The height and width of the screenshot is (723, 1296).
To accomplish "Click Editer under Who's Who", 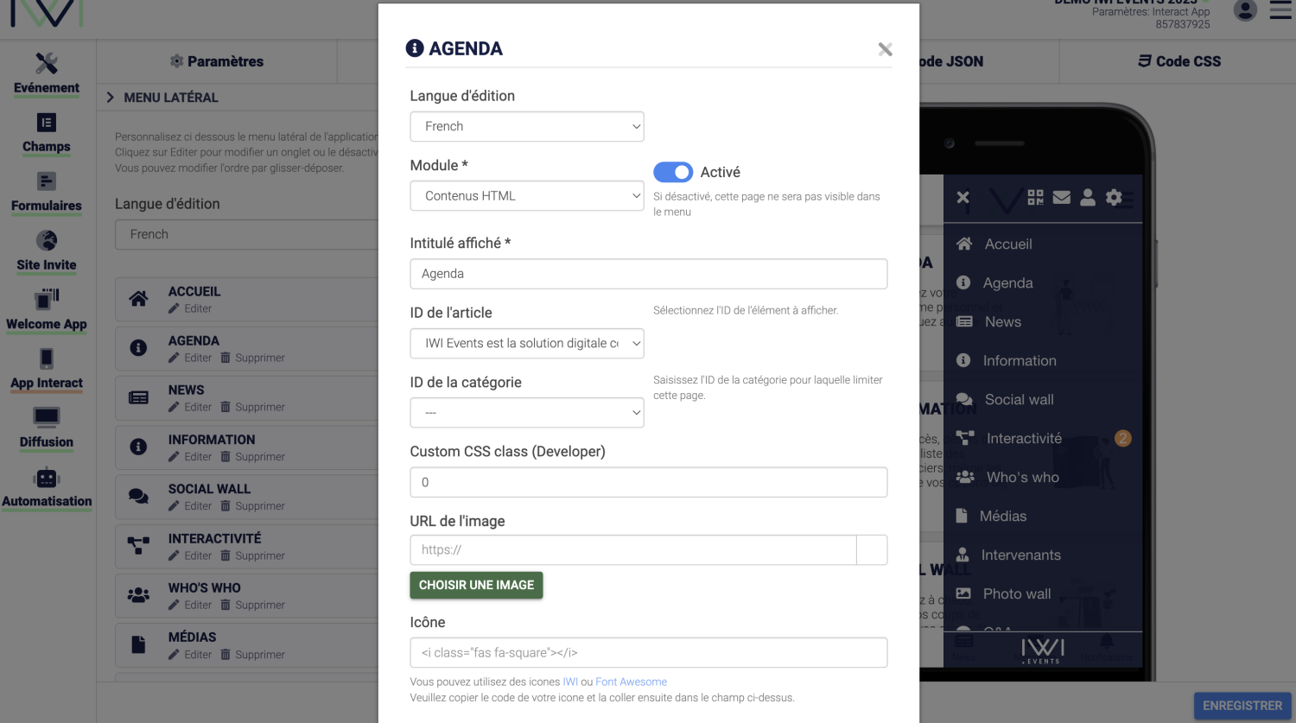I will click(190, 605).
